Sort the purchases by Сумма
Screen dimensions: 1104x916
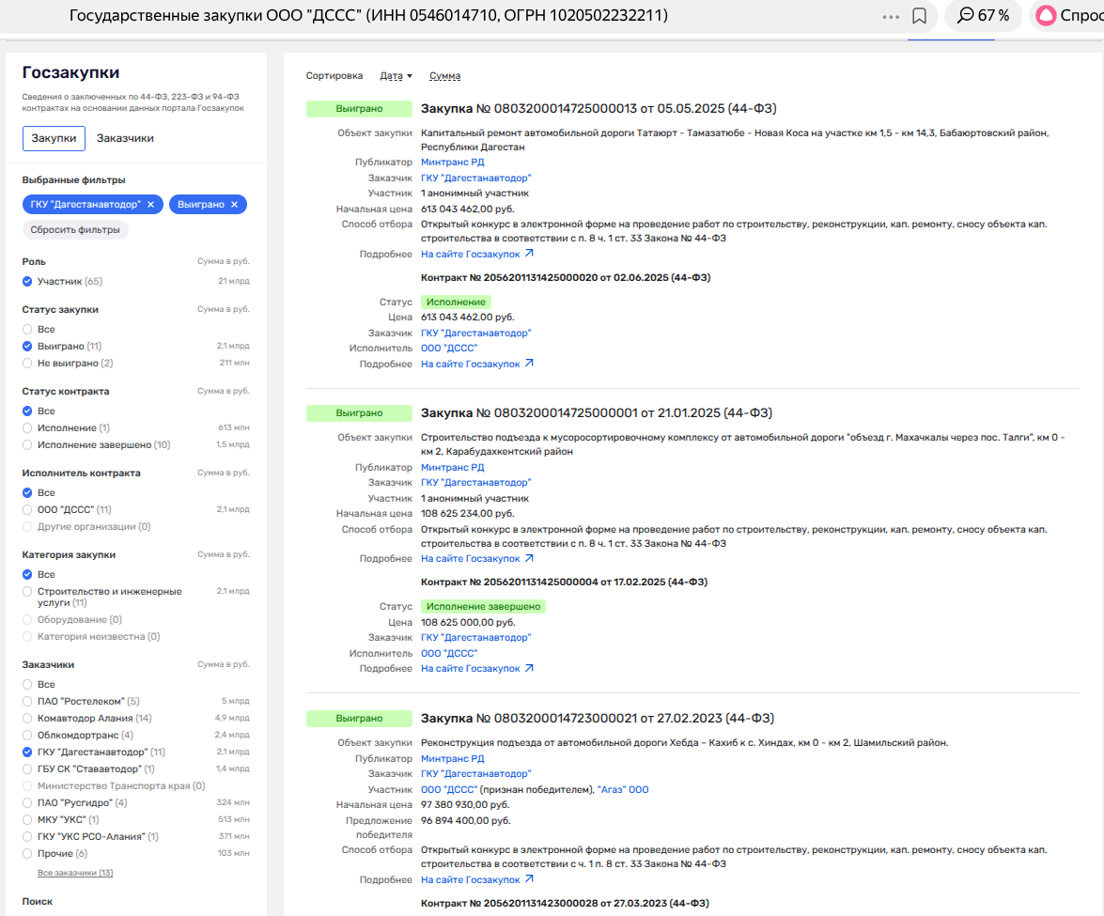(x=444, y=76)
